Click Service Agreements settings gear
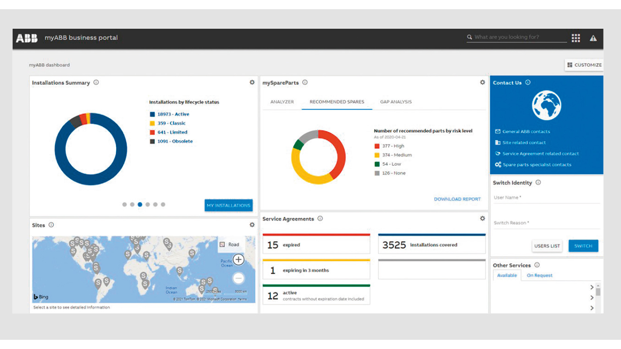 click(482, 219)
